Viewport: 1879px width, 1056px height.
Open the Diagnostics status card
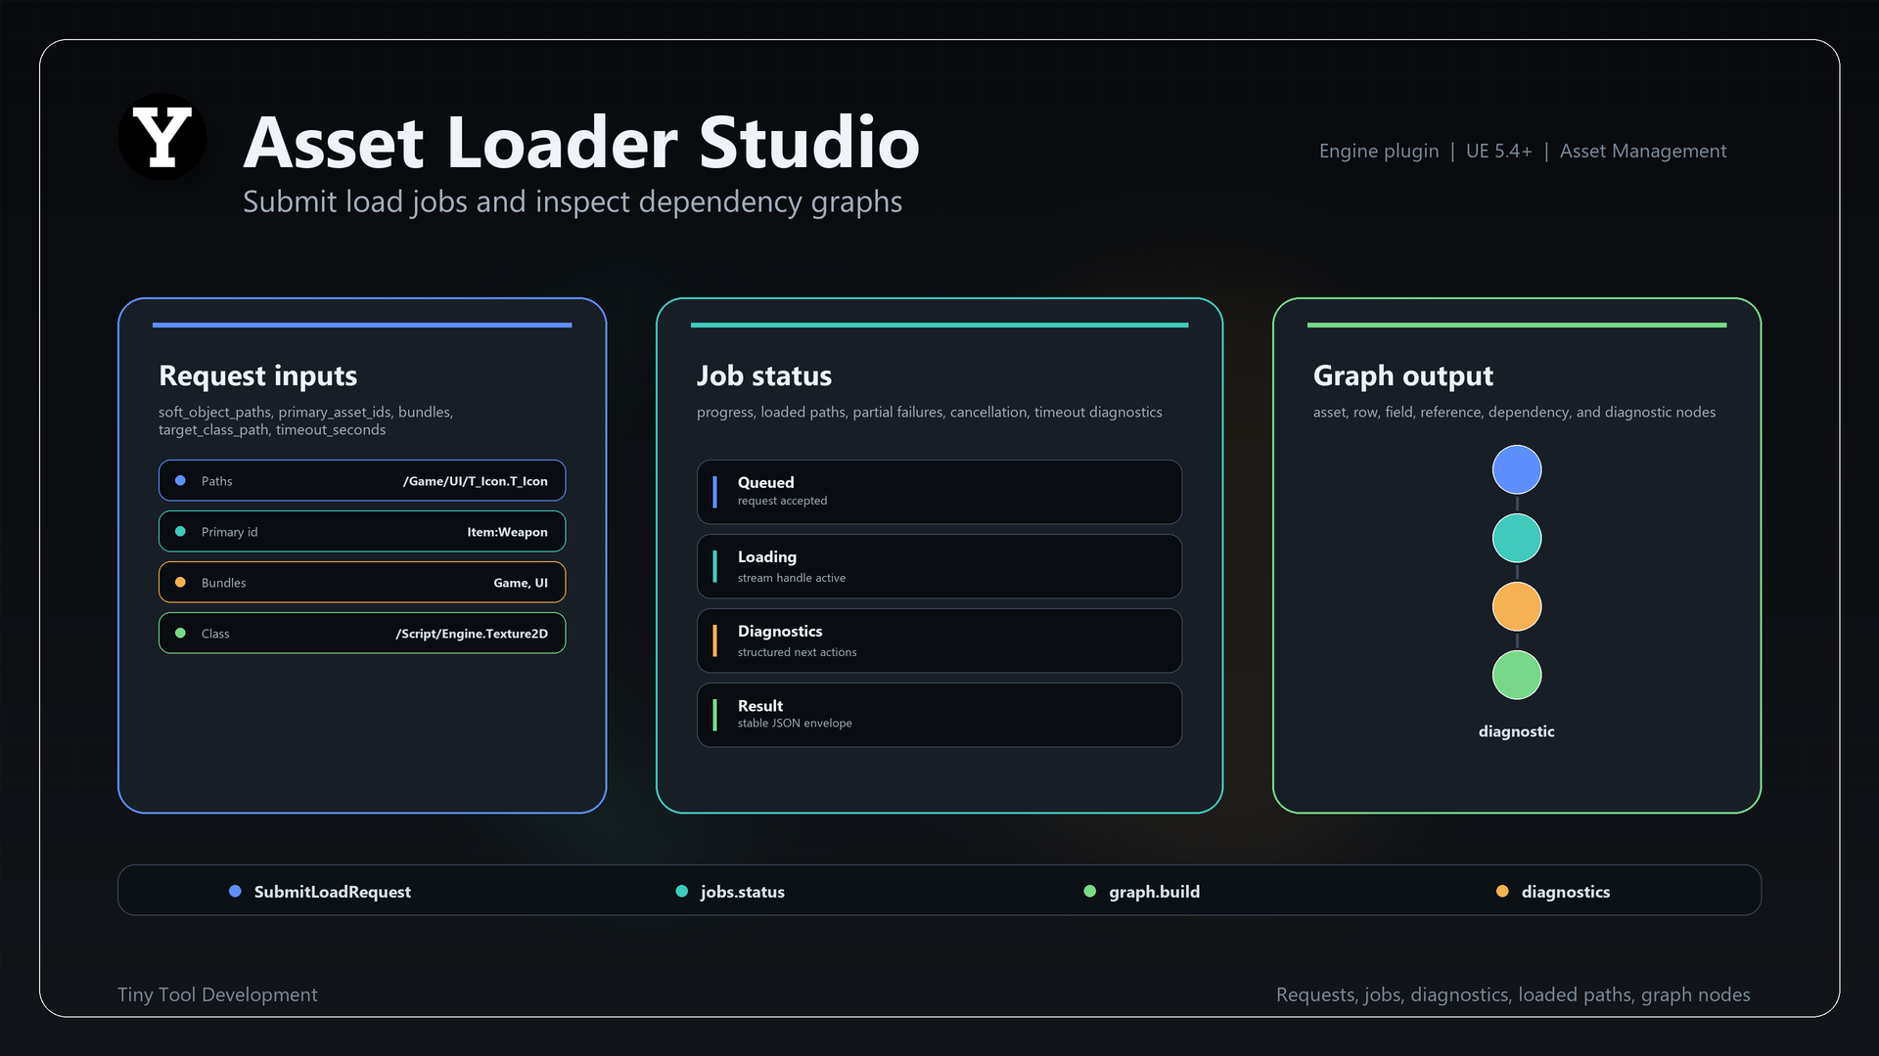[x=939, y=640]
